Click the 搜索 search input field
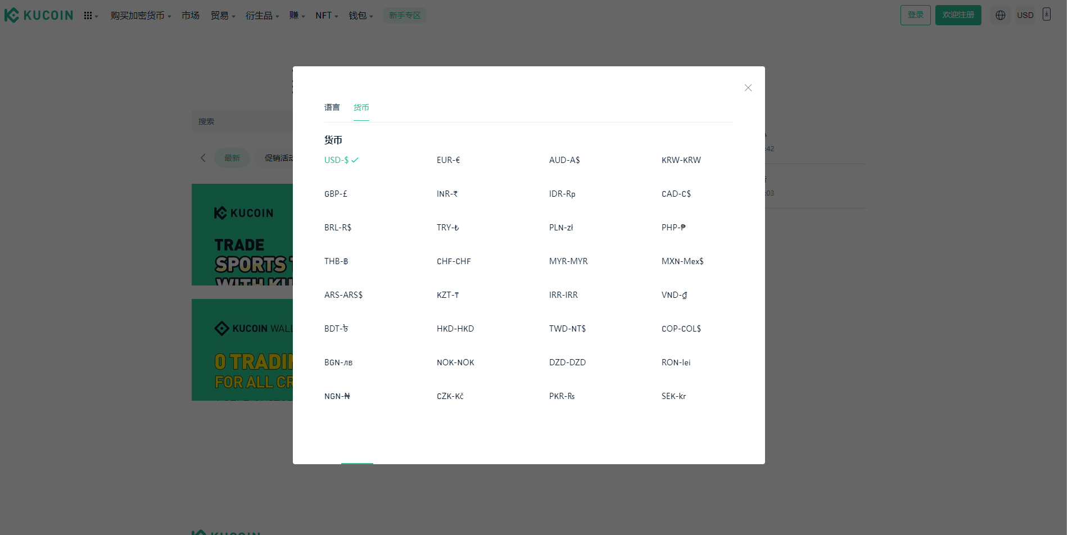Image resolution: width=1068 pixels, height=535 pixels. coord(242,121)
